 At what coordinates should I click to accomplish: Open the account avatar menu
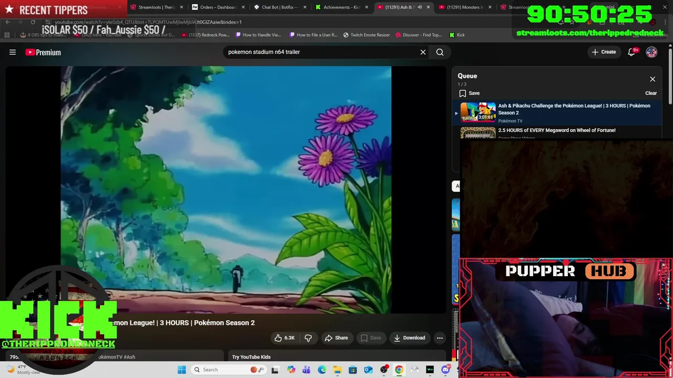point(651,52)
